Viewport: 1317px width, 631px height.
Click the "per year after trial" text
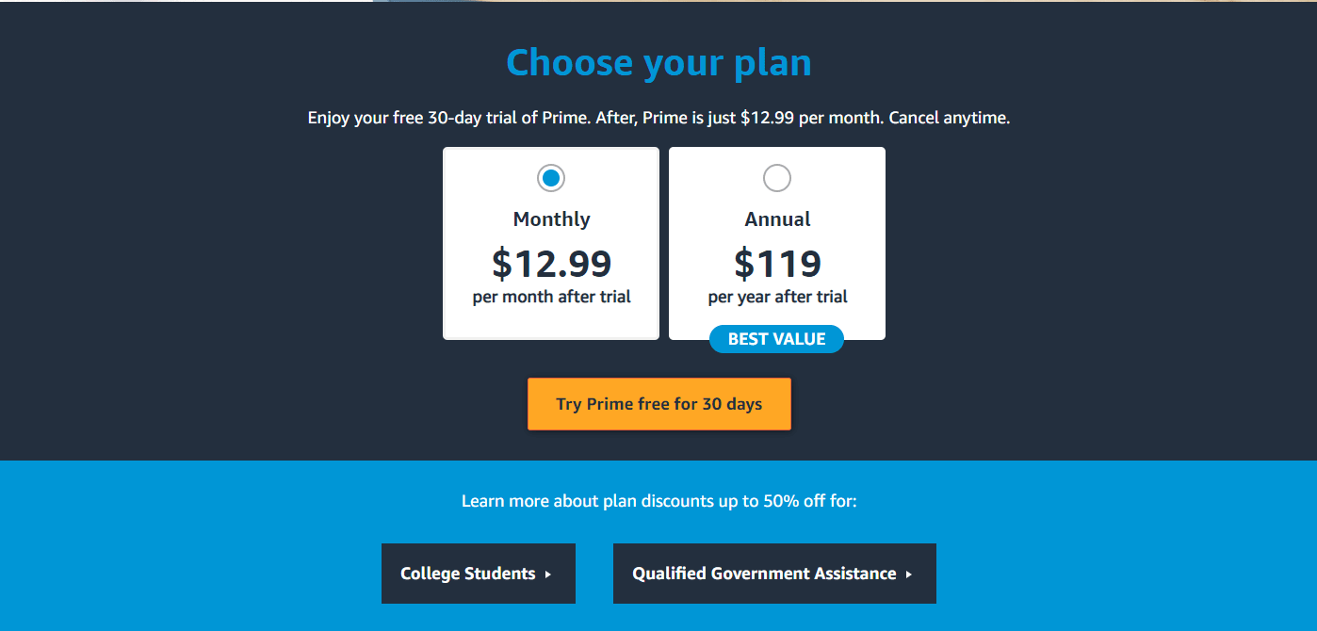[x=777, y=297]
